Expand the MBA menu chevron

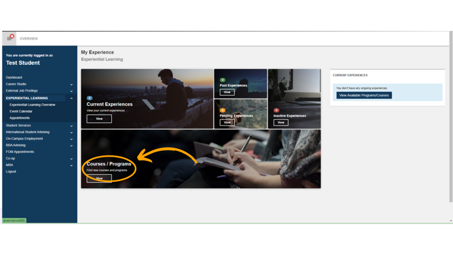(x=71, y=165)
